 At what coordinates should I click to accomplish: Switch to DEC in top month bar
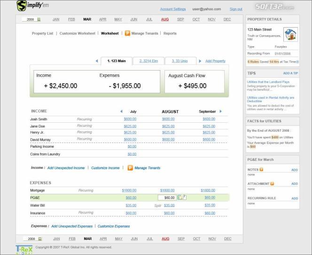tap(227, 19)
